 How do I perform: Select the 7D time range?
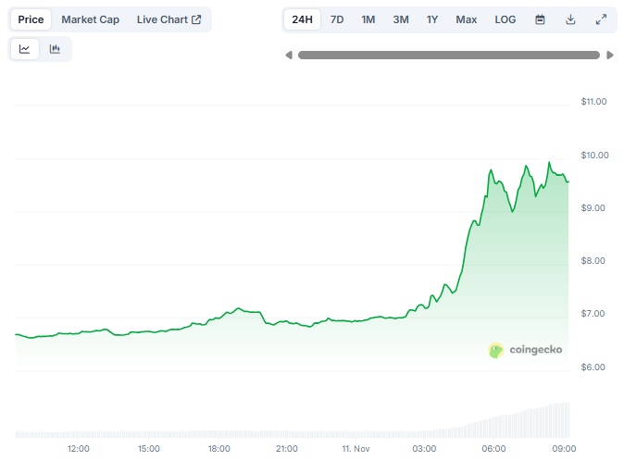click(337, 19)
